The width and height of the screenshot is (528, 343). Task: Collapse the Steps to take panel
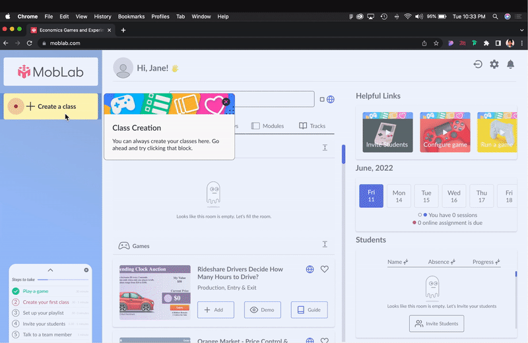[x=50, y=270]
